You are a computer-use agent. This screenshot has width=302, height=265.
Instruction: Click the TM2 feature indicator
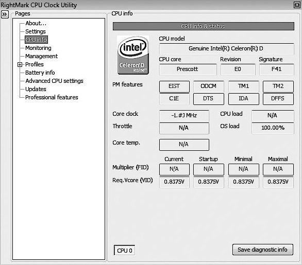click(x=278, y=86)
